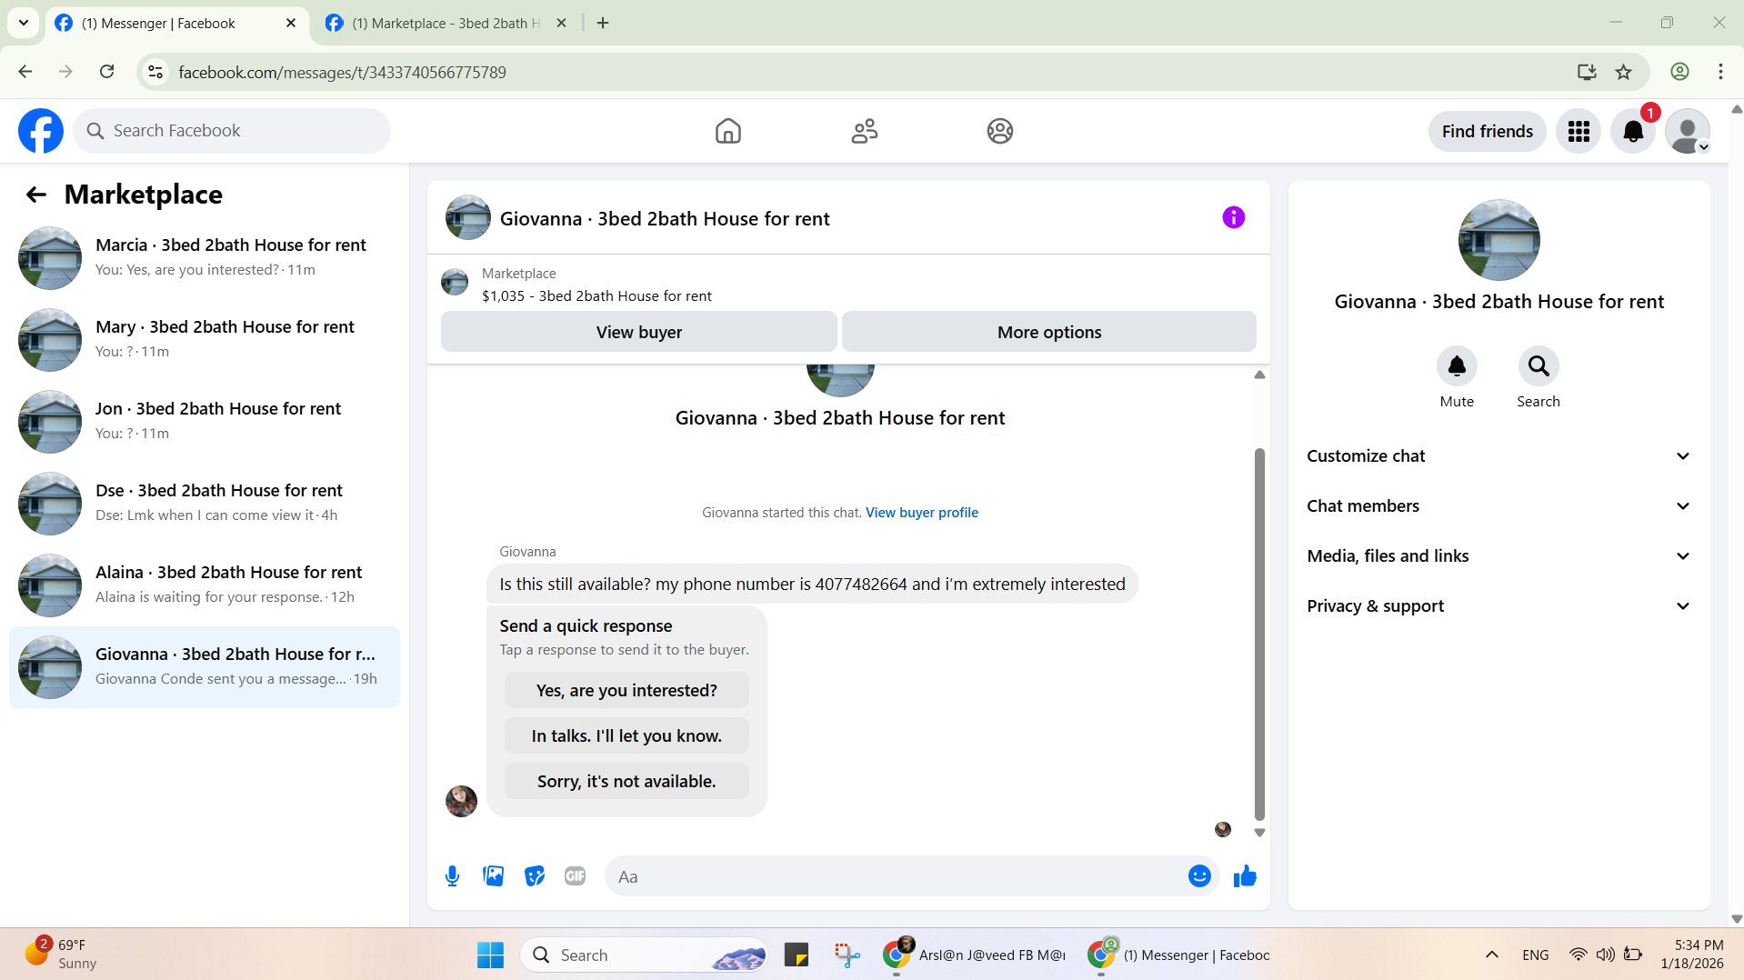Click the Aa message input field
Screen dimensions: 1744x980
[x=896, y=876]
